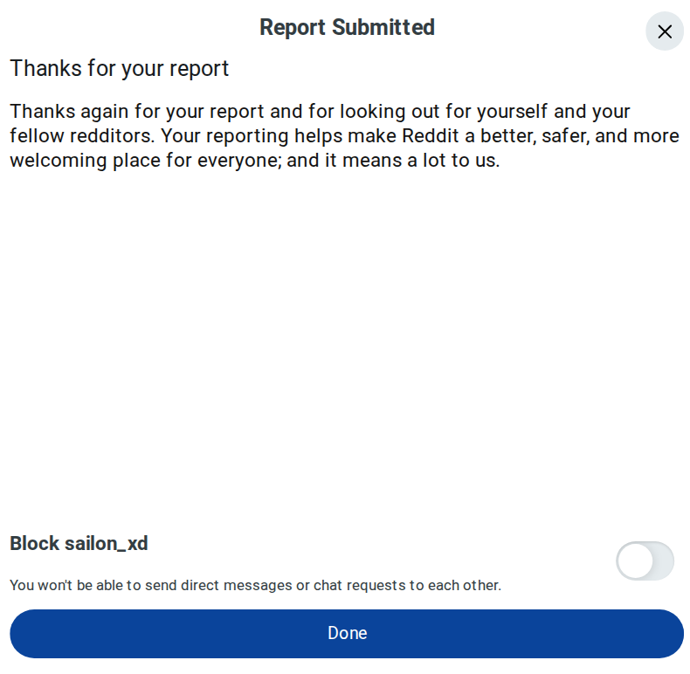Click the word Submitted in the header
Screen dimensions: 690x674
pos(383,27)
